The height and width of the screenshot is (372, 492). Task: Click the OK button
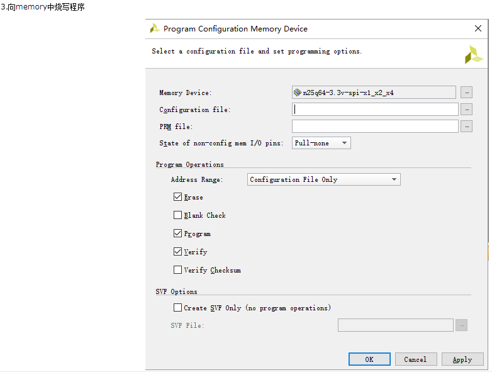click(369, 359)
